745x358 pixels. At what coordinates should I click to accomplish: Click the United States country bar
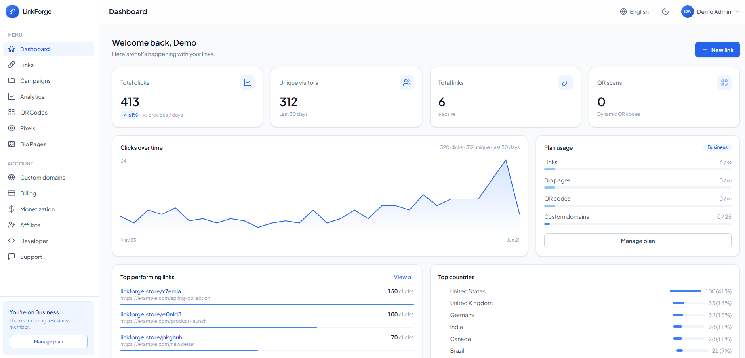(x=685, y=291)
